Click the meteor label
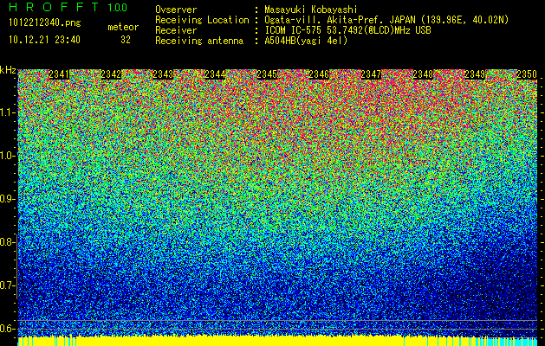The image size is (545, 346). click(x=123, y=27)
